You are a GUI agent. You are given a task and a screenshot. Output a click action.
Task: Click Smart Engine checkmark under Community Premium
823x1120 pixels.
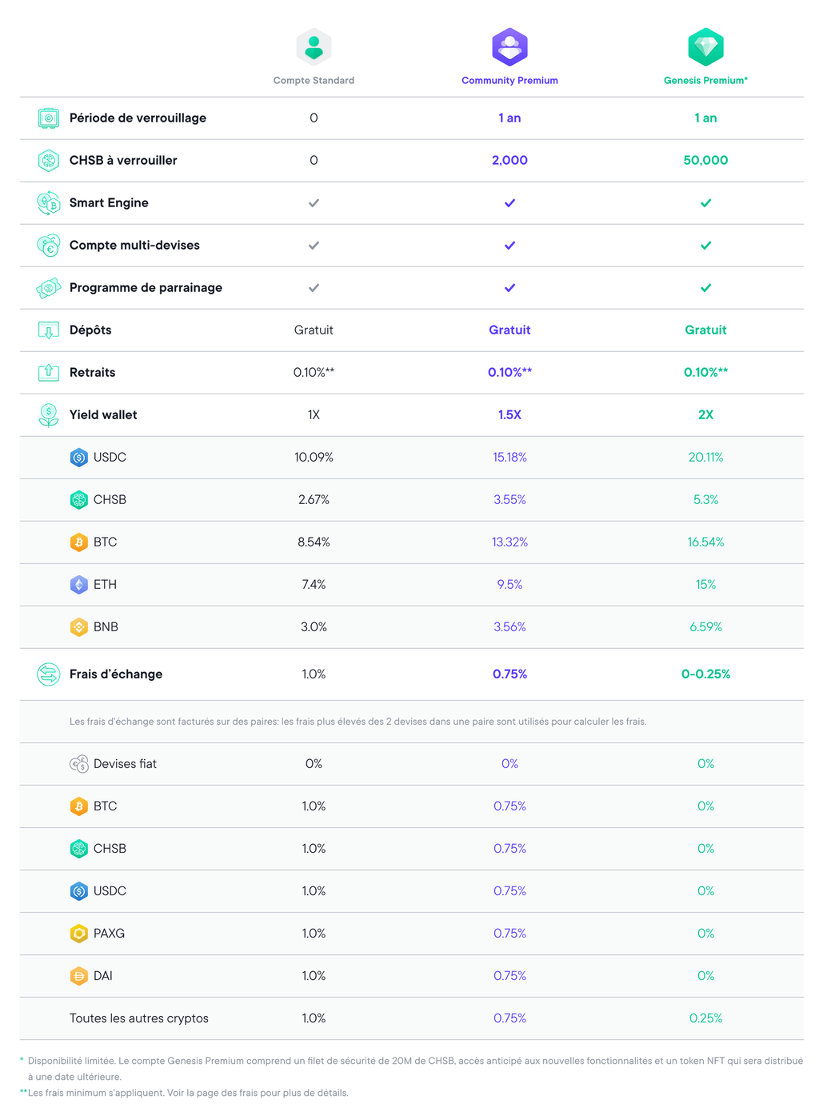[509, 203]
